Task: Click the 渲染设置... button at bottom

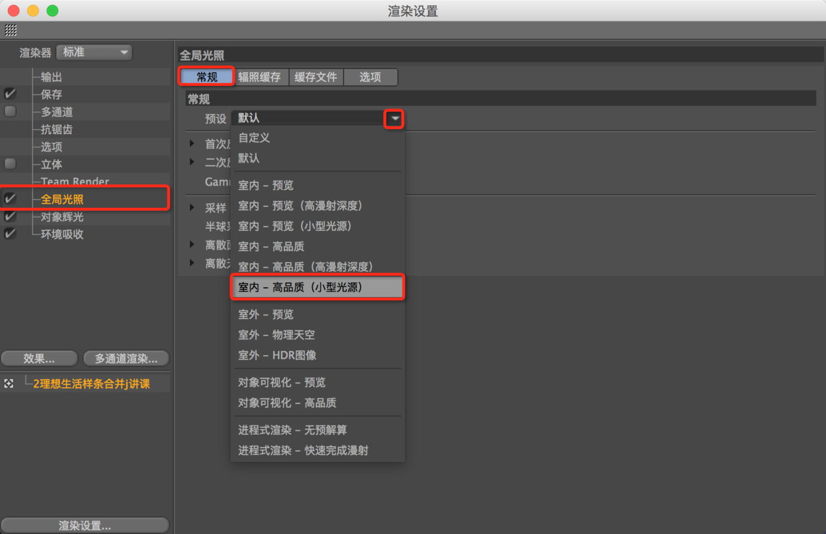Action: 85,525
